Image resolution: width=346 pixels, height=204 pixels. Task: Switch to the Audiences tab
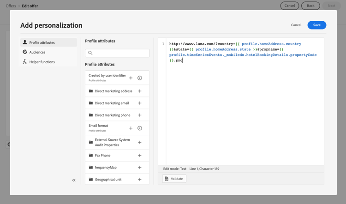click(x=37, y=52)
